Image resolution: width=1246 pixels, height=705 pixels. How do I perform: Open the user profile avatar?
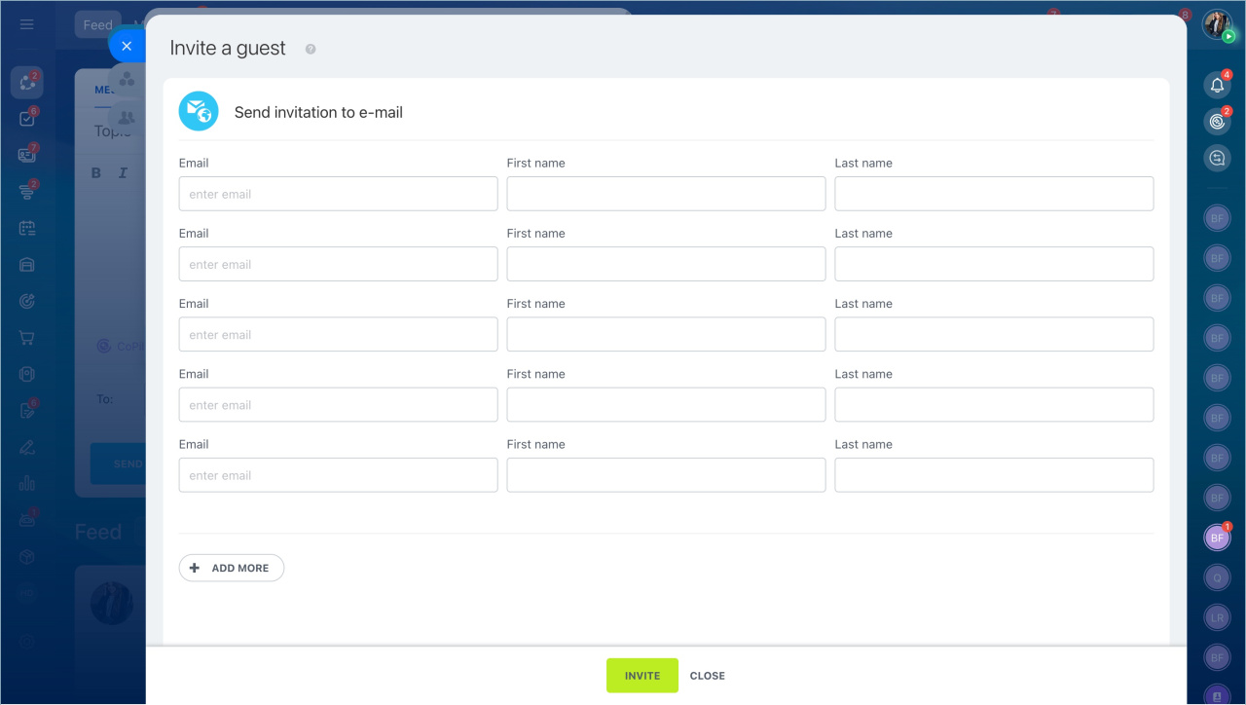1217,24
